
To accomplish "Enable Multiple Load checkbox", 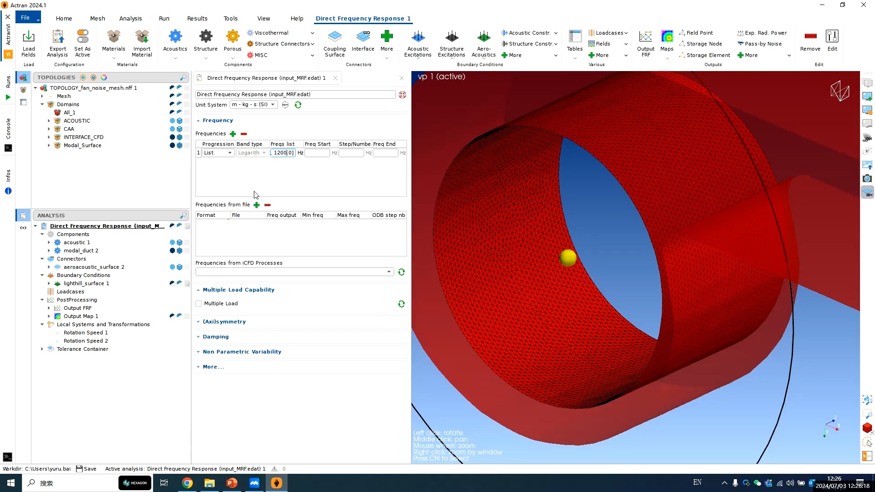I will [x=199, y=303].
